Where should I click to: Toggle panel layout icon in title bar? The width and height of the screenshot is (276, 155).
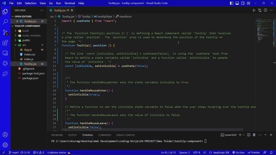[237, 3]
